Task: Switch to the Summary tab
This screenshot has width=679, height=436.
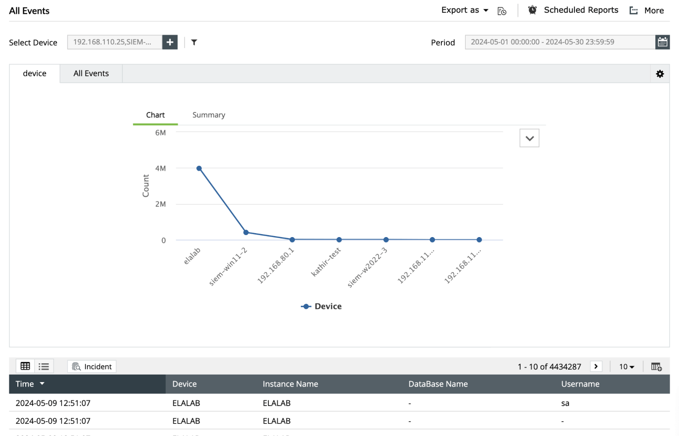Action: tap(208, 114)
